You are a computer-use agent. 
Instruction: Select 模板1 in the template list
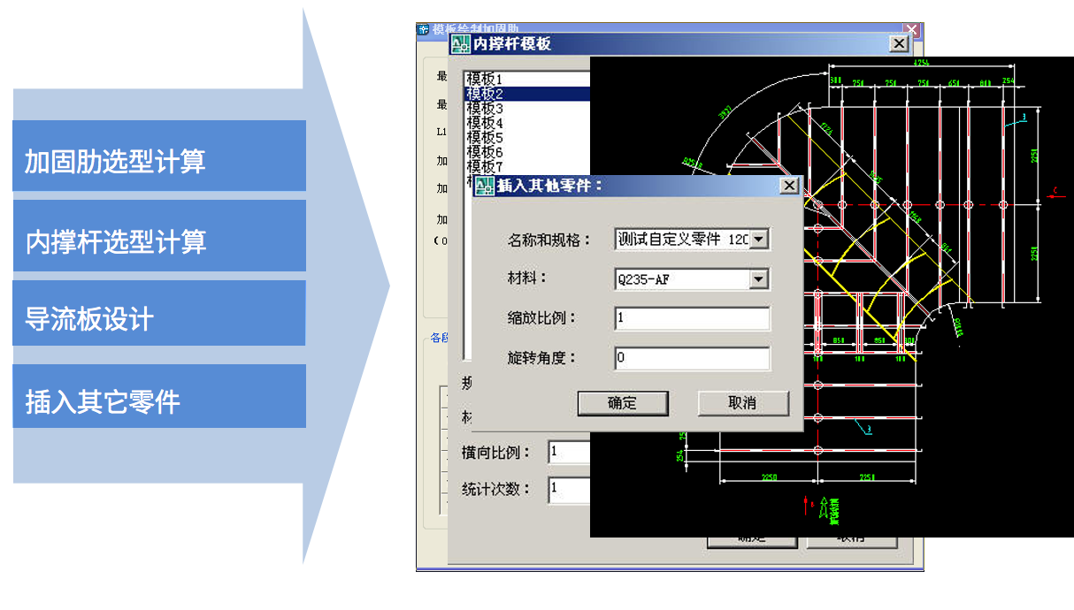tap(485, 80)
